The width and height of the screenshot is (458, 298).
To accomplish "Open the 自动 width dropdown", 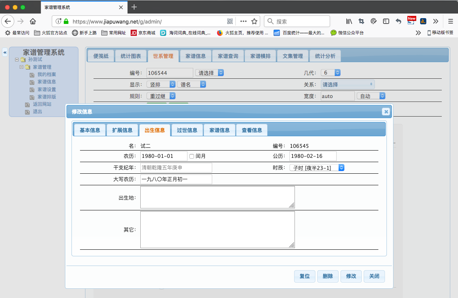I will (371, 96).
